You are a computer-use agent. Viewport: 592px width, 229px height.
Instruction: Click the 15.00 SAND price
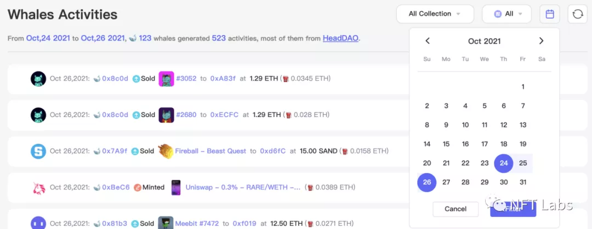pyautogui.click(x=318, y=151)
